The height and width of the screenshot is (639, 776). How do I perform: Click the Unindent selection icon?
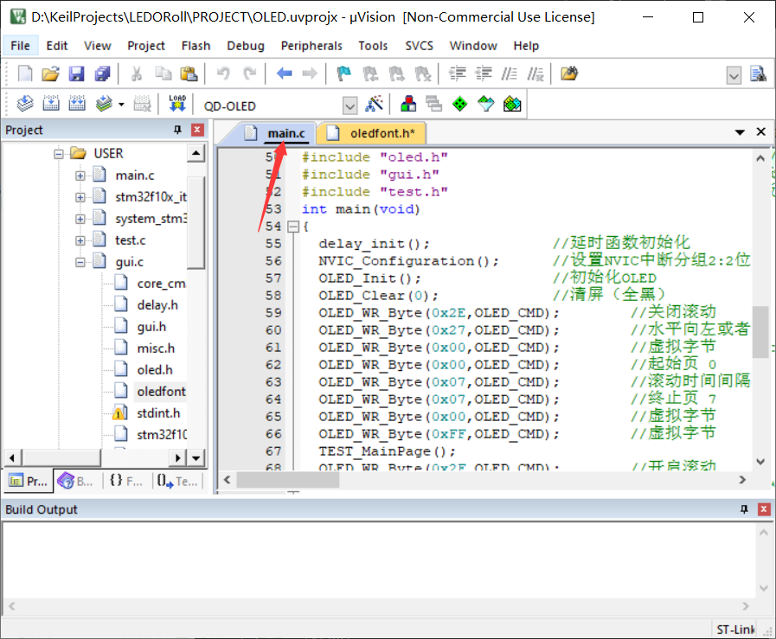(x=484, y=73)
